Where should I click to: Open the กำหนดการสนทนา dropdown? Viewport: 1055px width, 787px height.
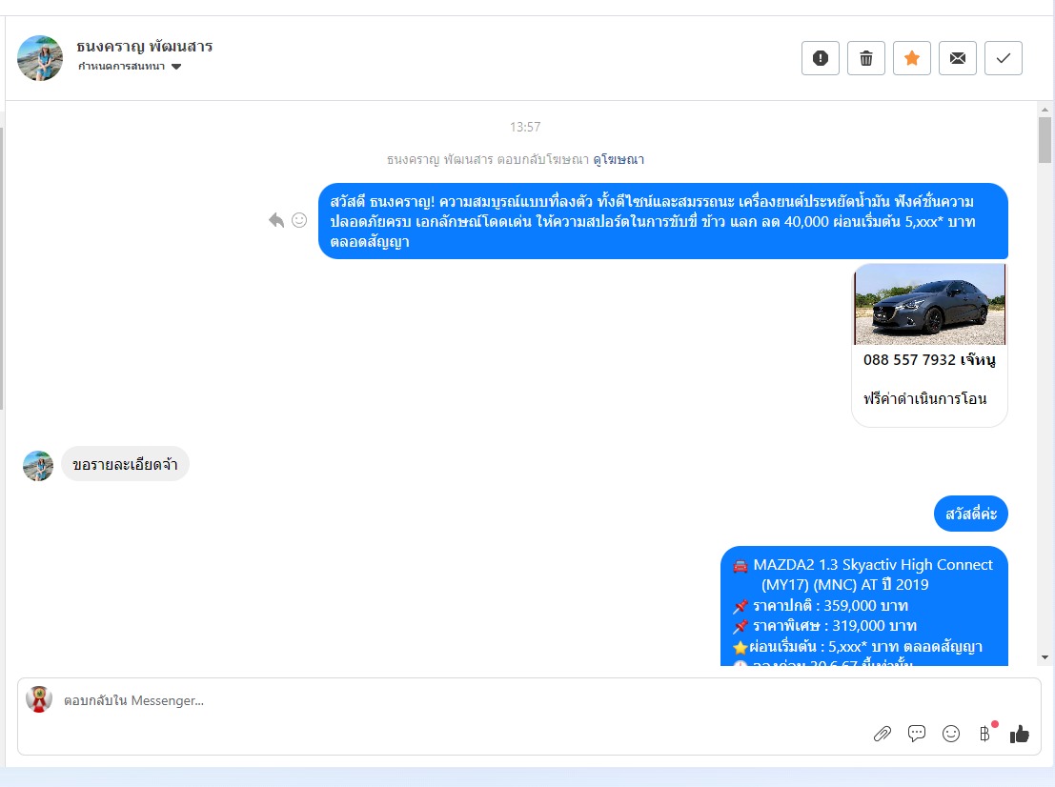pos(130,66)
